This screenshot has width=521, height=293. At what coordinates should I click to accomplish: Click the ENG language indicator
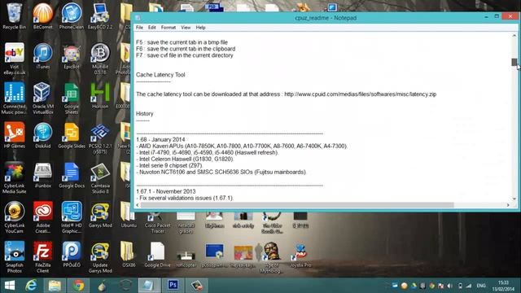[481, 286]
